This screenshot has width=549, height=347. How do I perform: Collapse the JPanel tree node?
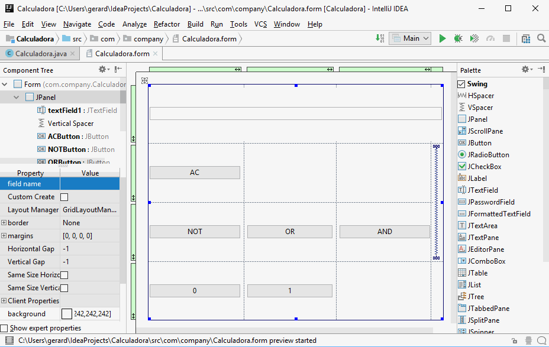pos(17,97)
